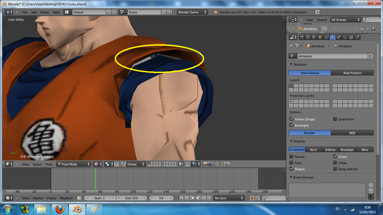Open the File menu
383x215 pixels.
pyautogui.click(x=24, y=12)
